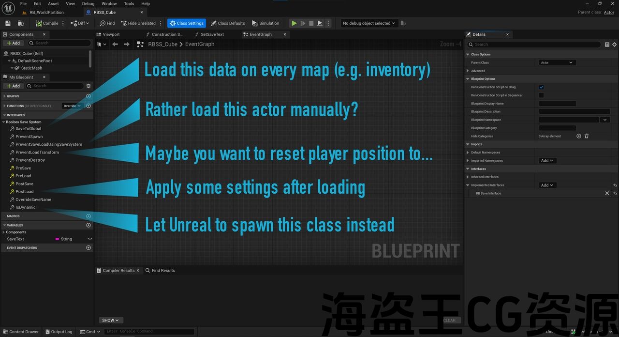Add a new variable with plus icon
This screenshot has width=619, height=337.
[88, 225]
